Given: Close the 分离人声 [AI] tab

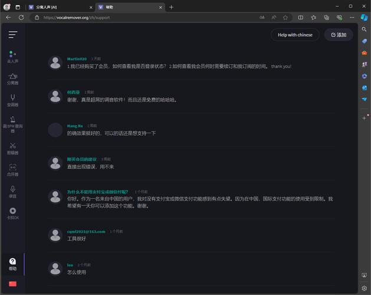Looking at the screenshot, I should (x=91, y=8).
